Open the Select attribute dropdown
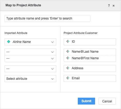 coord(30,79)
